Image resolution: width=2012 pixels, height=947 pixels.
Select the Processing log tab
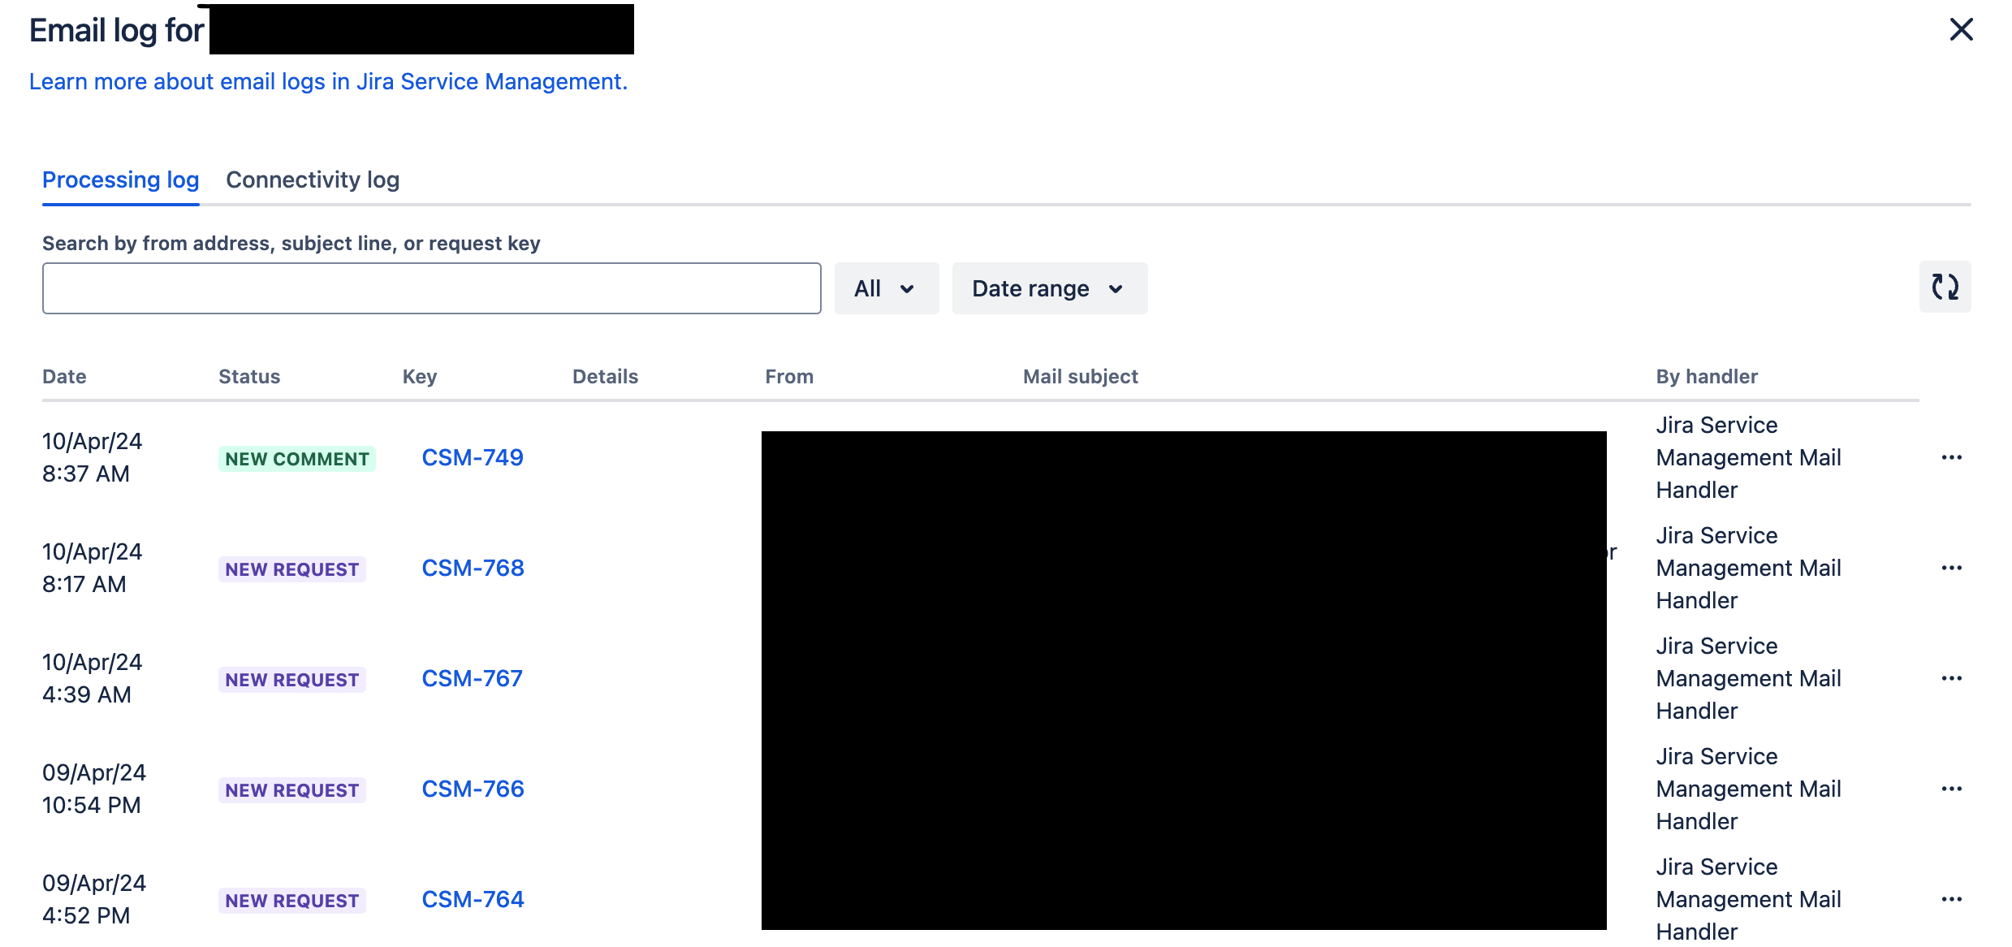pos(121,179)
